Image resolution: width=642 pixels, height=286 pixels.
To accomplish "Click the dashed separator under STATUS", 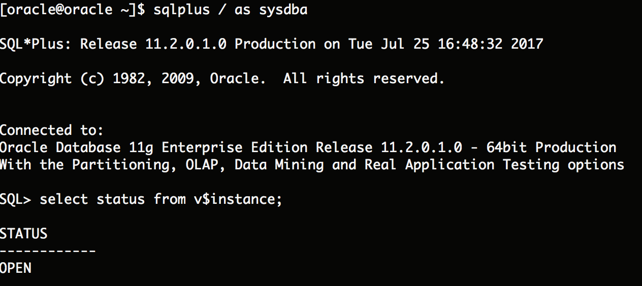I will click(48, 251).
